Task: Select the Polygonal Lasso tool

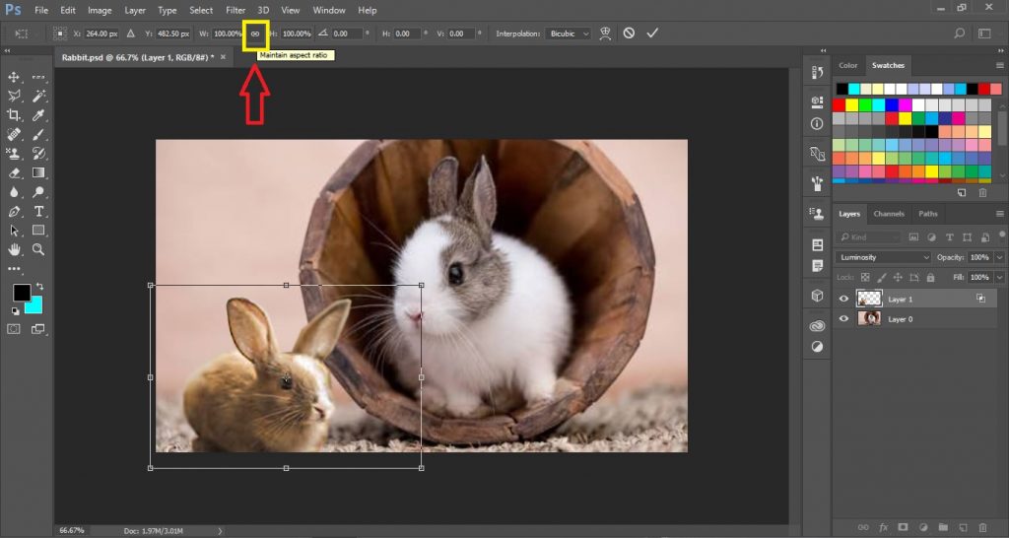Action: pos(14,96)
